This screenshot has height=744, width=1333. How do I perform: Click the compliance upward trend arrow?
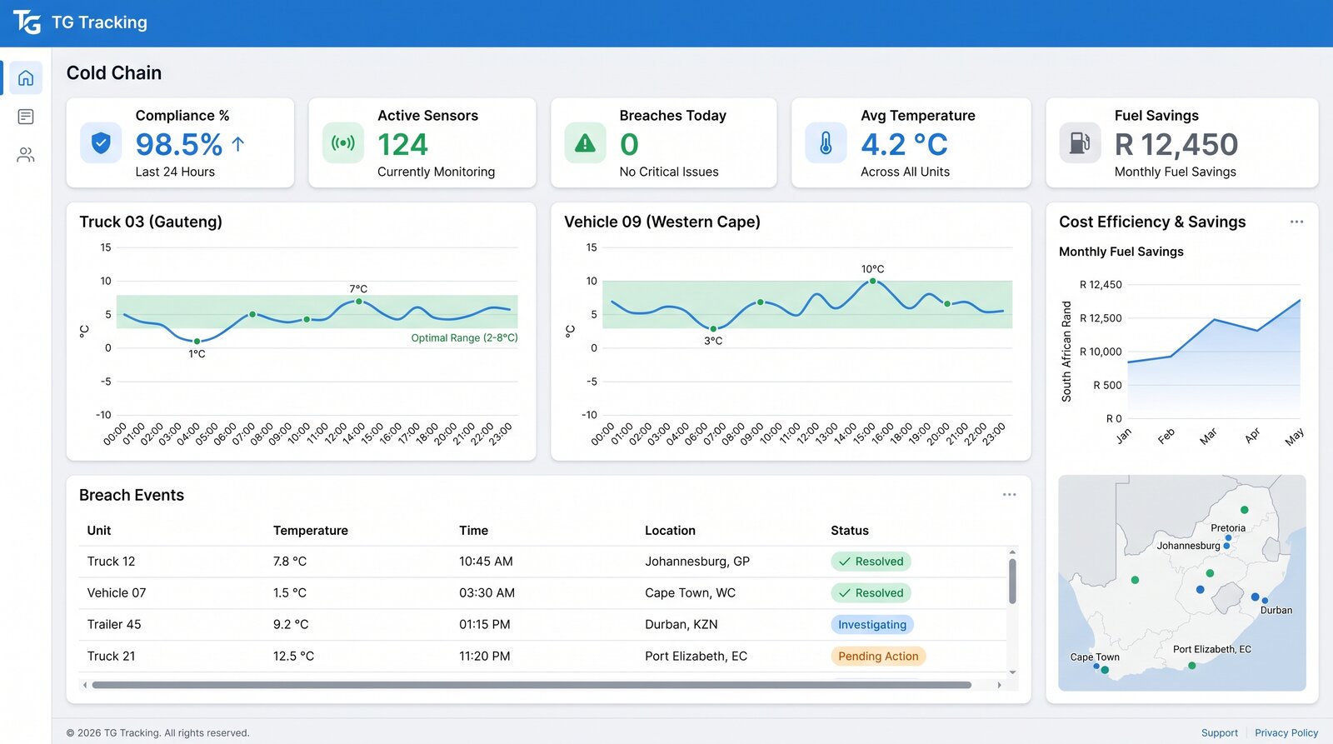pyautogui.click(x=238, y=144)
